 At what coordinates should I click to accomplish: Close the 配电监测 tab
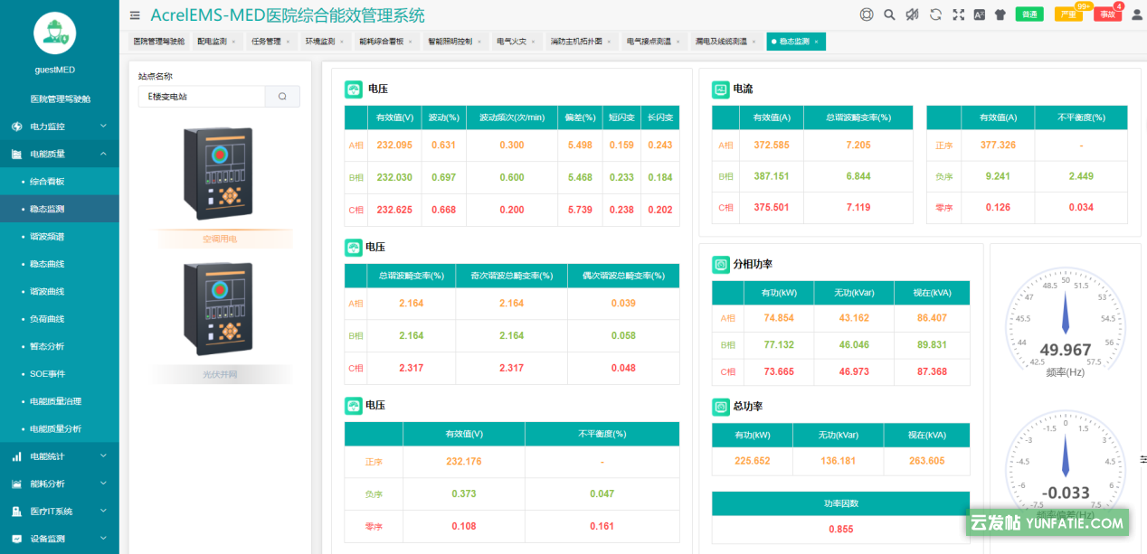pos(233,42)
